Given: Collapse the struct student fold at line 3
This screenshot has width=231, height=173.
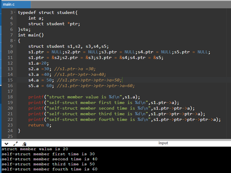Looking at the screenshot, I should tap(15, 12).
